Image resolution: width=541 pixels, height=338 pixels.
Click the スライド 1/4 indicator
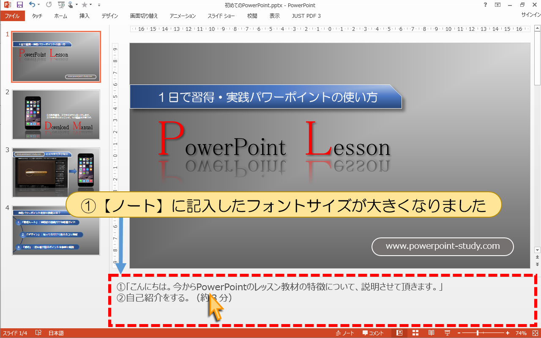point(15,333)
